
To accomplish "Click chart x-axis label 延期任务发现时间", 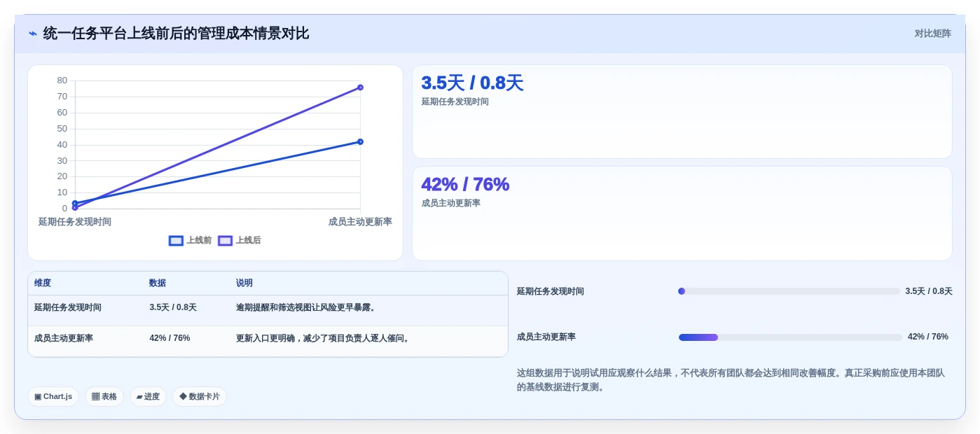I will tap(75, 222).
